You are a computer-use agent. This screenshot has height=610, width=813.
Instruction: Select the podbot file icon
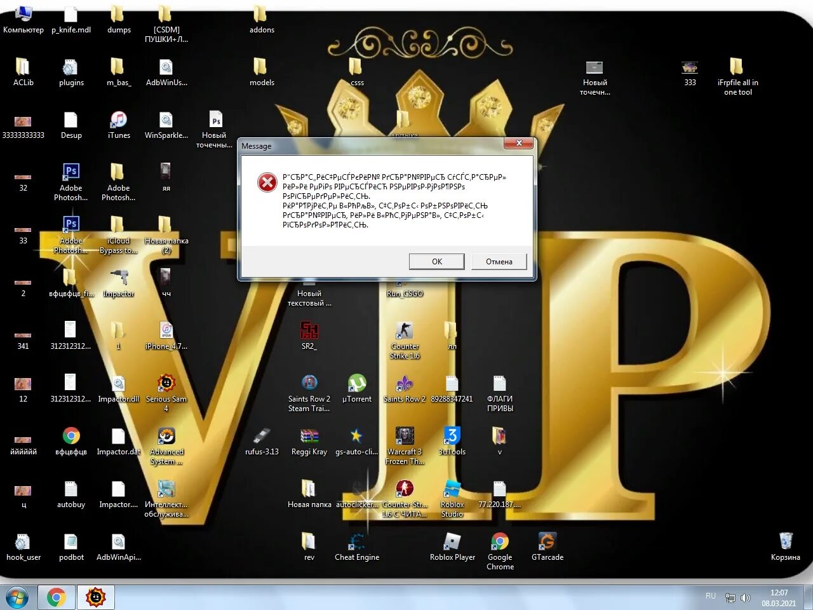pyautogui.click(x=71, y=546)
